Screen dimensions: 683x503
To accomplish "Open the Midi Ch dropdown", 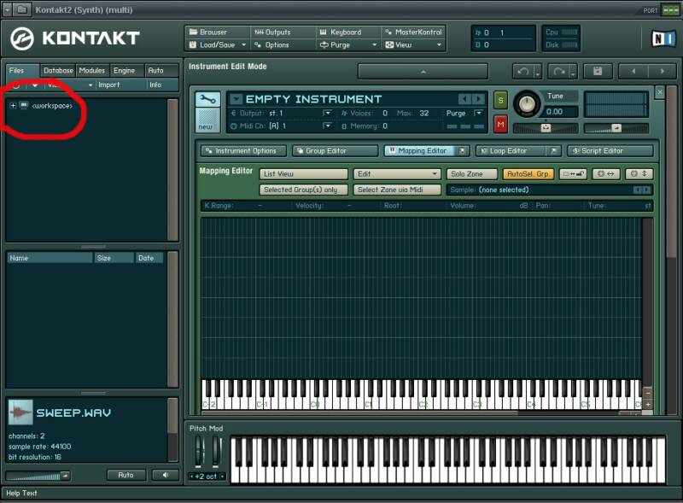I will tap(327, 126).
